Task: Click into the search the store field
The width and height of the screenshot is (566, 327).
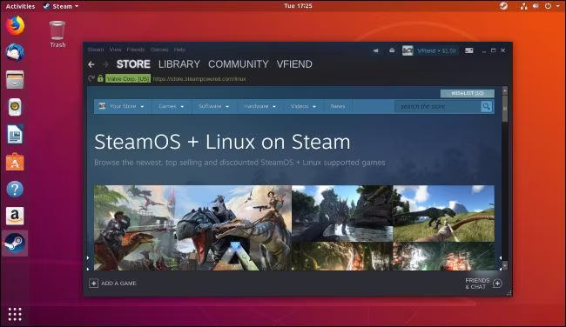Action: 438,106
